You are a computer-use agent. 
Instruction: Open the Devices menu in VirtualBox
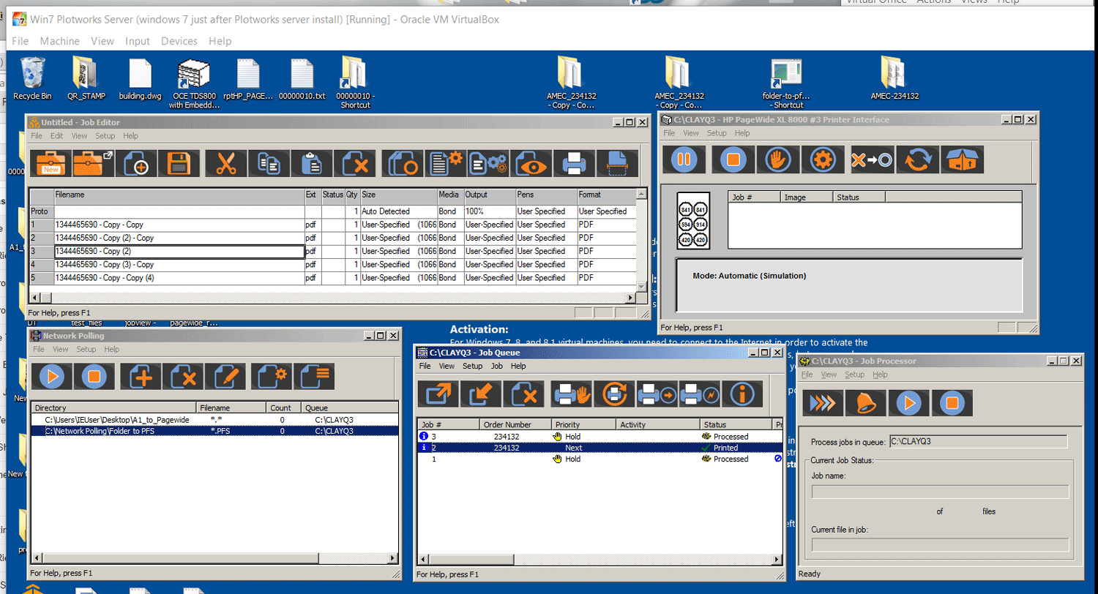coord(179,41)
